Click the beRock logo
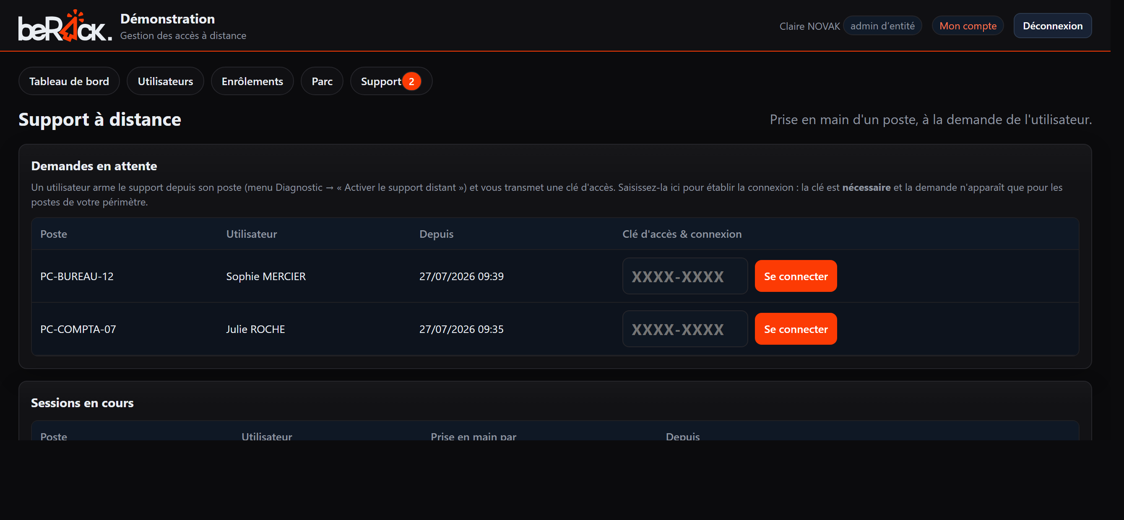 (x=65, y=26)
